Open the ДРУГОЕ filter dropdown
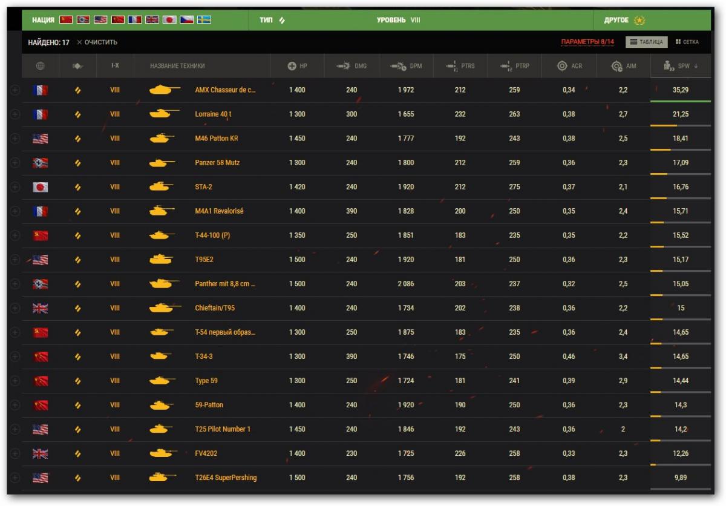The height and width of the screenshot is (506, 726). pos(616,20)
